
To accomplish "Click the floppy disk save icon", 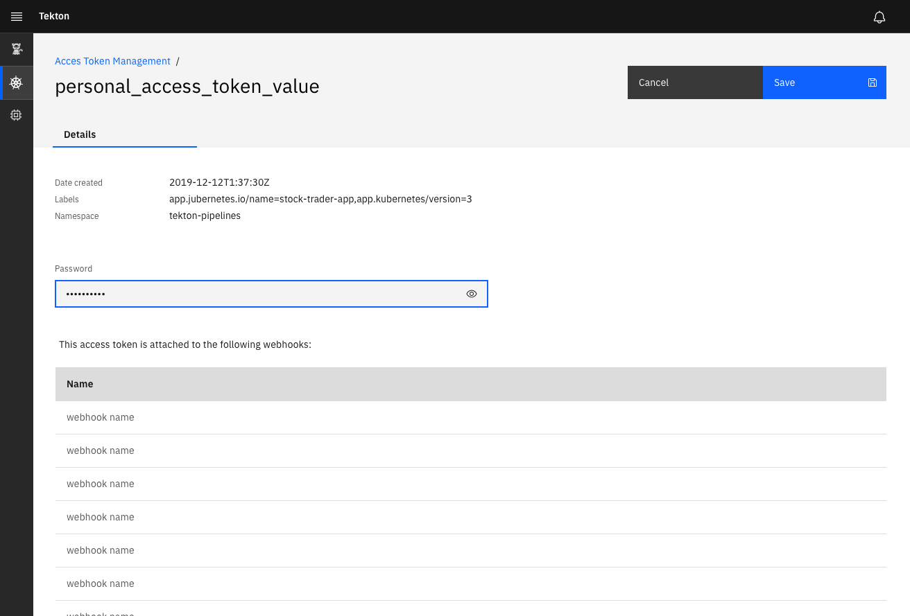I will pos(872,82).
